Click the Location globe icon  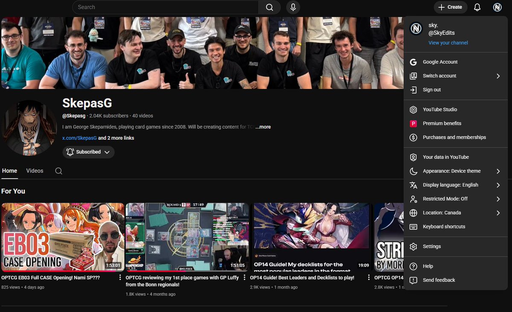coord(413,213)
